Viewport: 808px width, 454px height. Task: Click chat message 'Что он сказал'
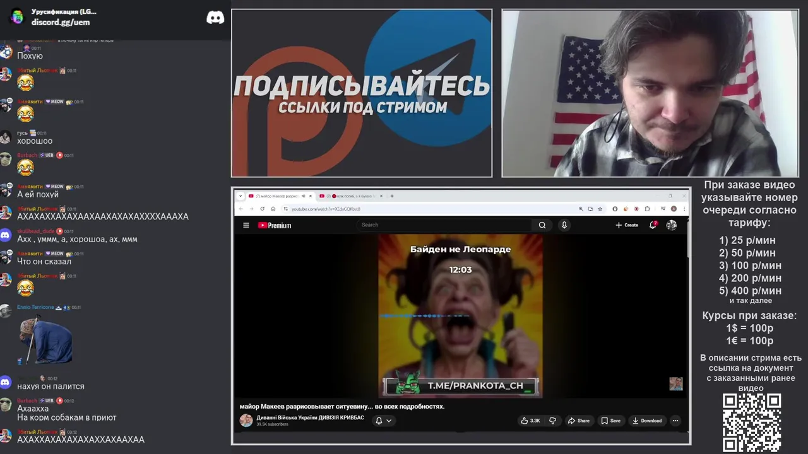44,262
